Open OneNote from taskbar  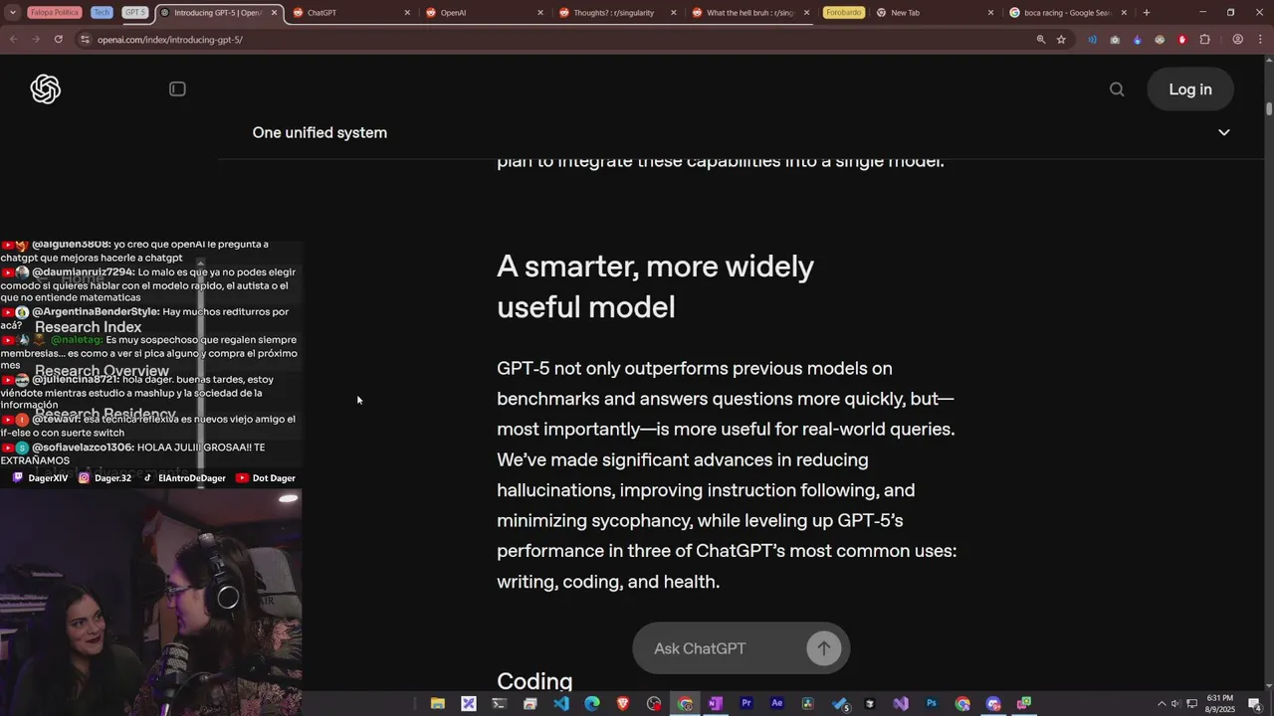715,704
